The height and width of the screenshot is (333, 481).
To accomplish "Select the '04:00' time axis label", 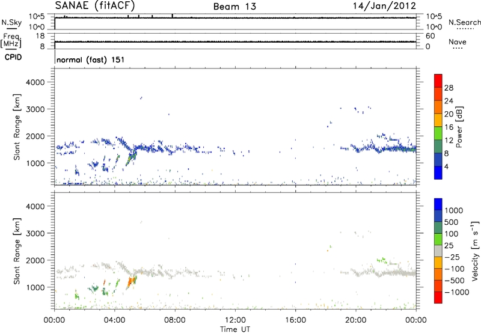I will click(115, 320).
